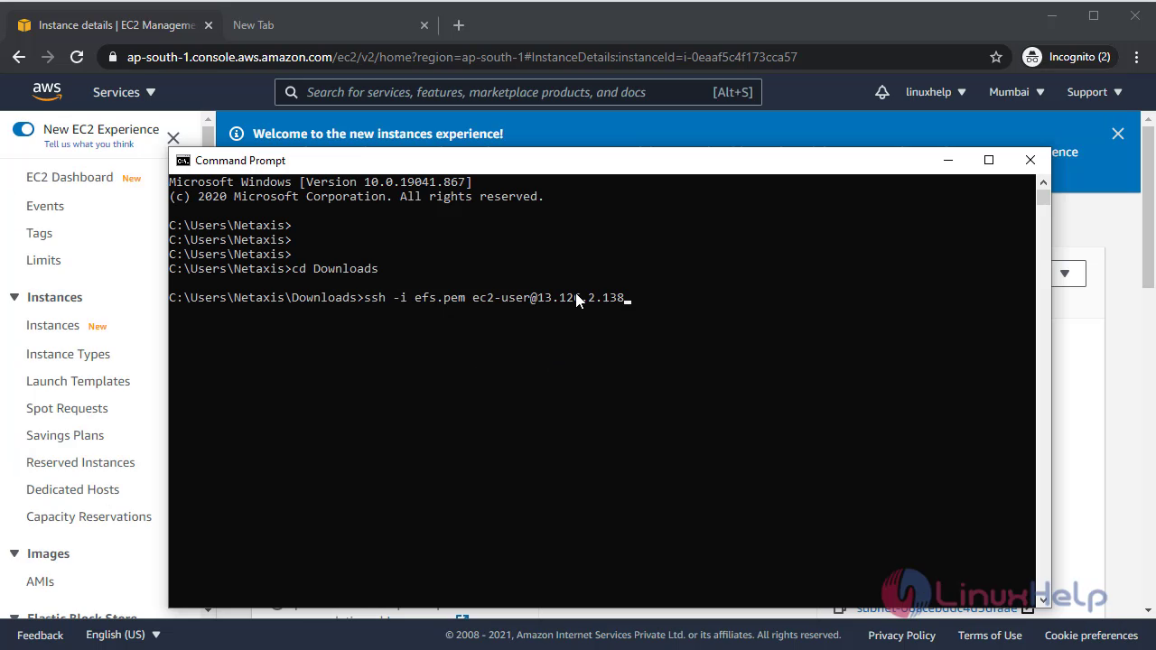Open the Mumbai region dropdown
The width and height of the screenshot is (1156, 650).
pos(1017,92)
